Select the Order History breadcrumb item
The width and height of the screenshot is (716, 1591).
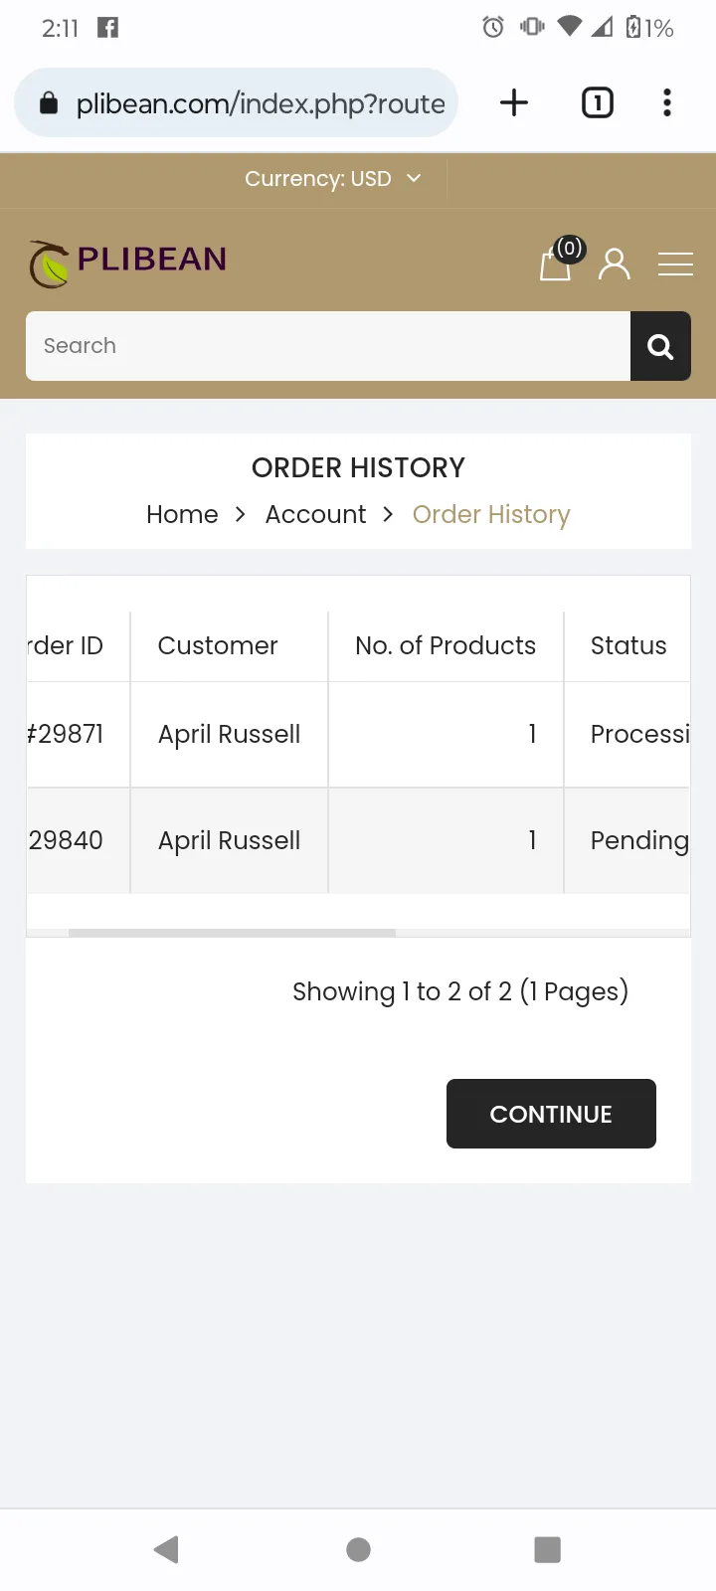(x=491, y=514)
